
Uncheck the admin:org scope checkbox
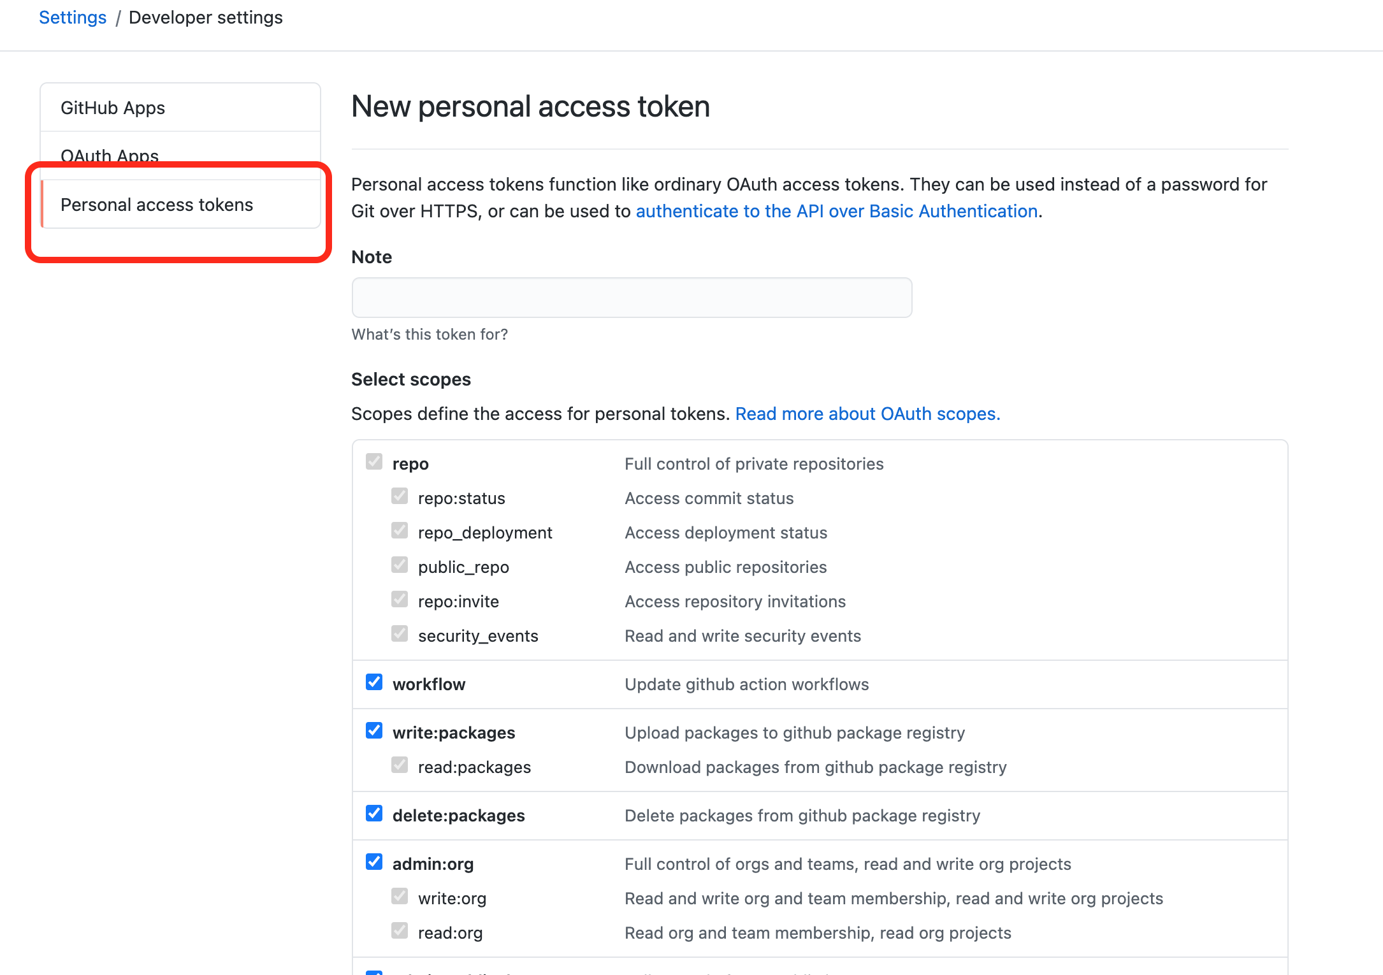tap(374, 862)
